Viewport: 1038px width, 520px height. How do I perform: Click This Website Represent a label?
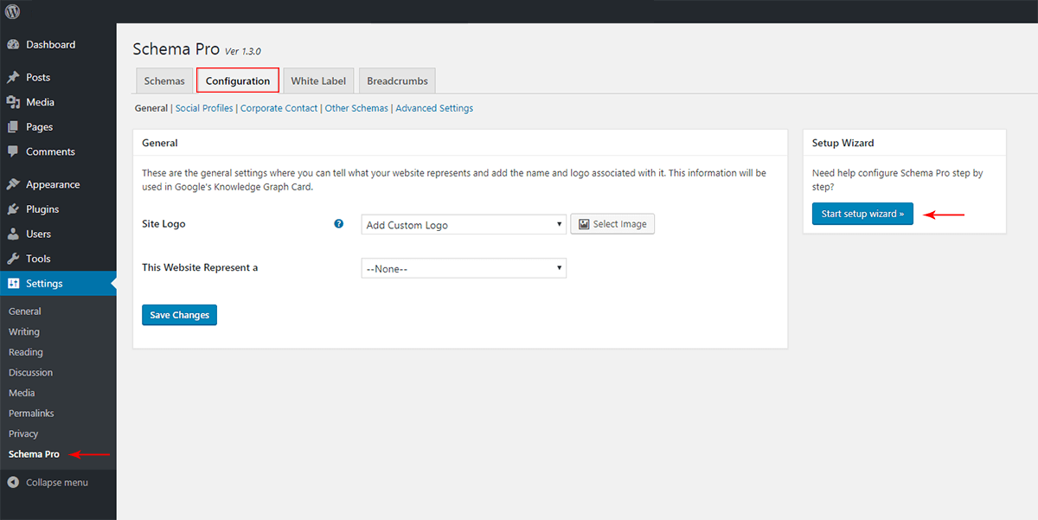coord(200,267)
